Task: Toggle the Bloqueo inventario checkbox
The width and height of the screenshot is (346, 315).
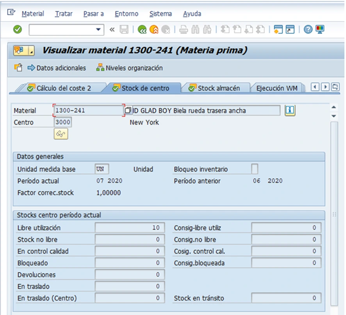Action: point(255,169)
